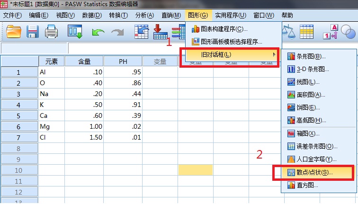Click the boxplot icon beside 箱图(X)
Viewport: 358px width, 204px height.
[291, 133]
